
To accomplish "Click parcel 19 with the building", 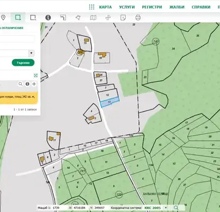I will [x=102, y=58].
